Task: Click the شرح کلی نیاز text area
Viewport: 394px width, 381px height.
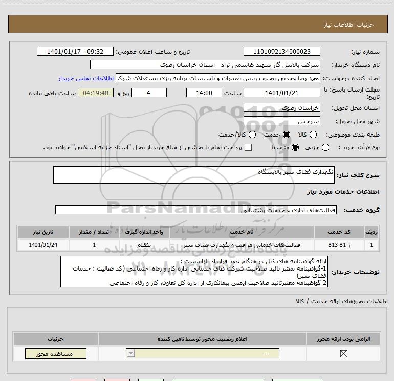Action: pos(194,175)
